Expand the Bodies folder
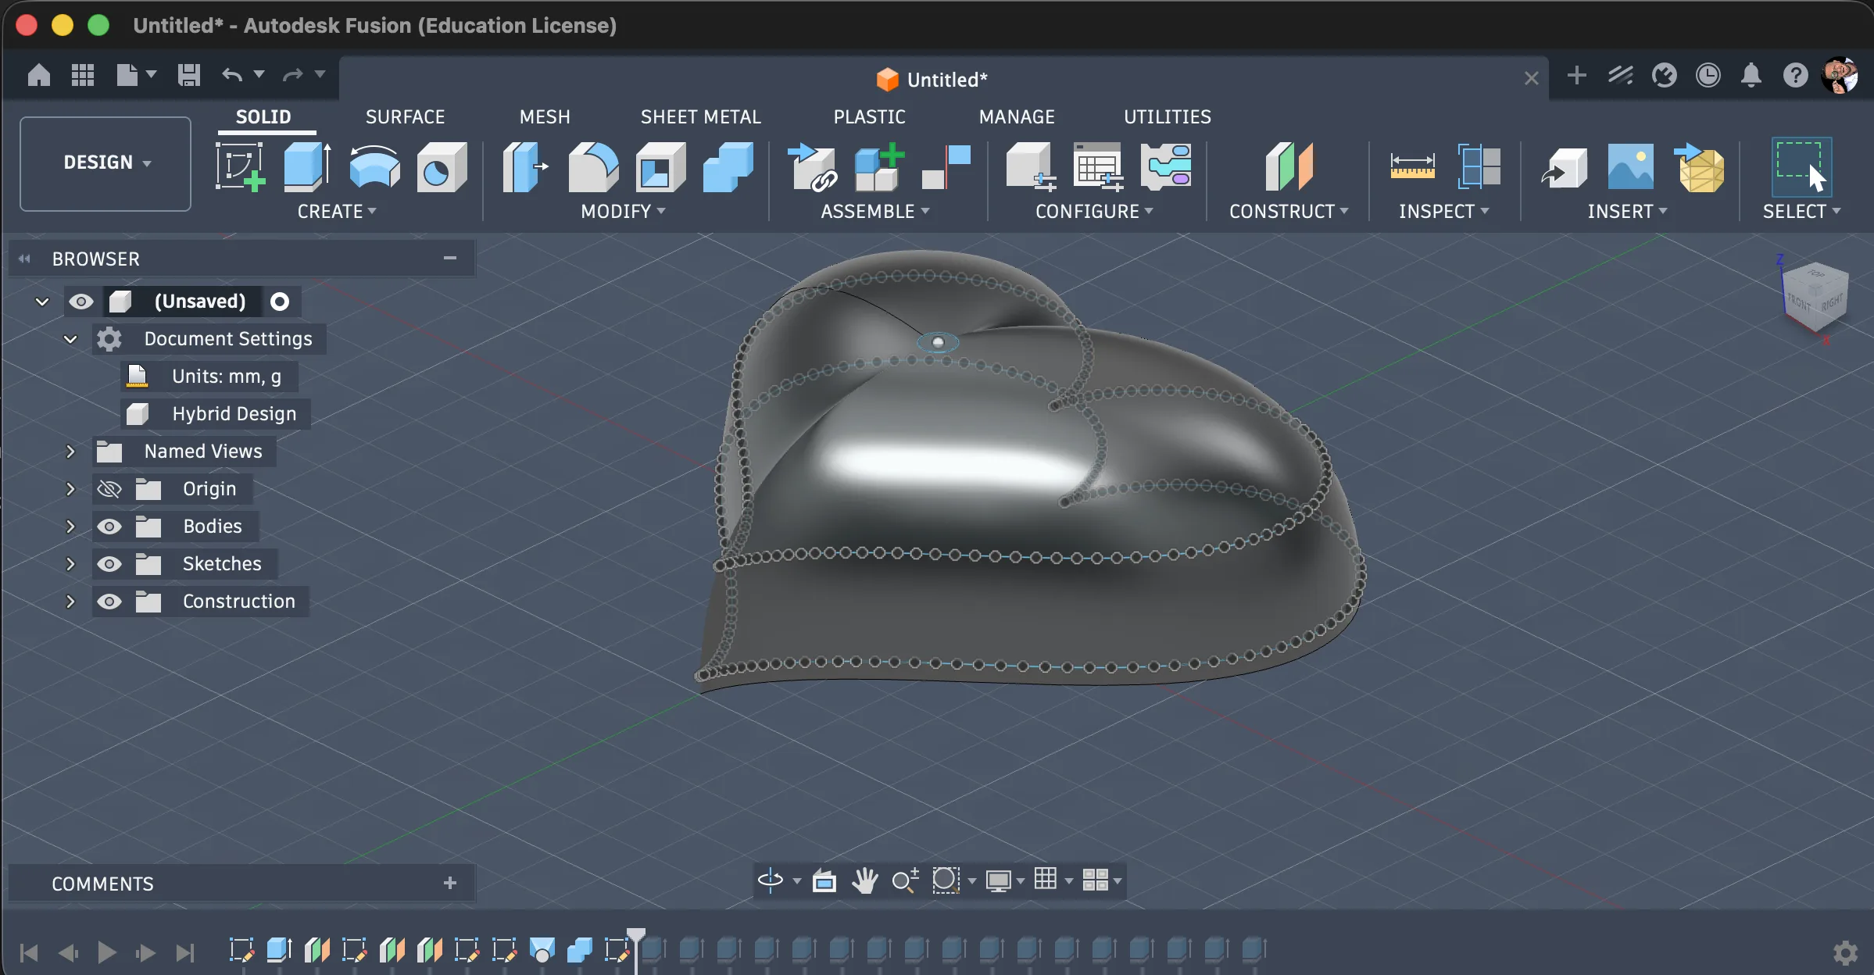 [70, 527]
